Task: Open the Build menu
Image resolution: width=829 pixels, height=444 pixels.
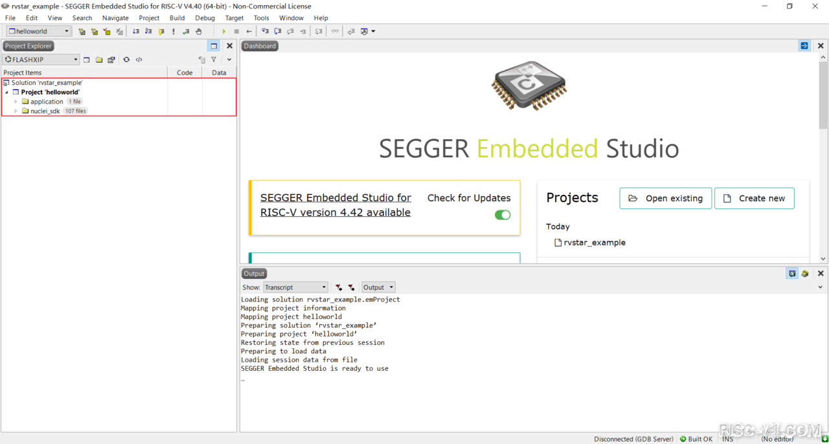Action: click(177, 17)
